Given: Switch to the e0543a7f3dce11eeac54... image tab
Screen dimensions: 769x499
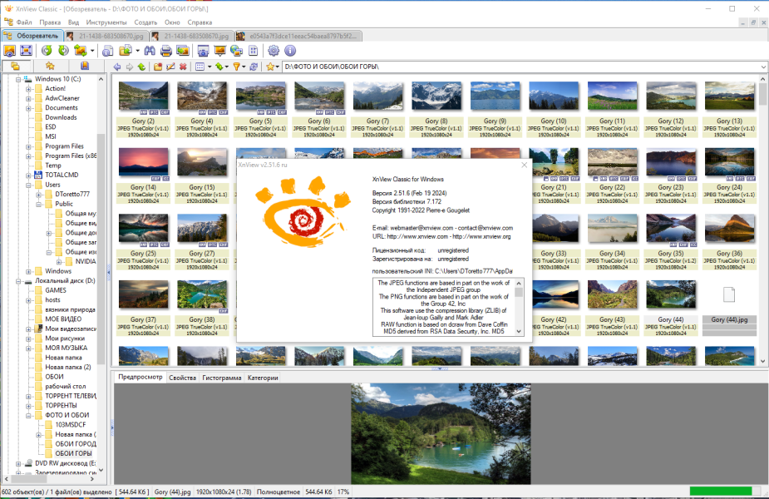Looking at the screenshot, I should coord(298,36).
